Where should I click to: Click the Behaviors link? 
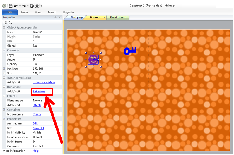coord(39,92)
